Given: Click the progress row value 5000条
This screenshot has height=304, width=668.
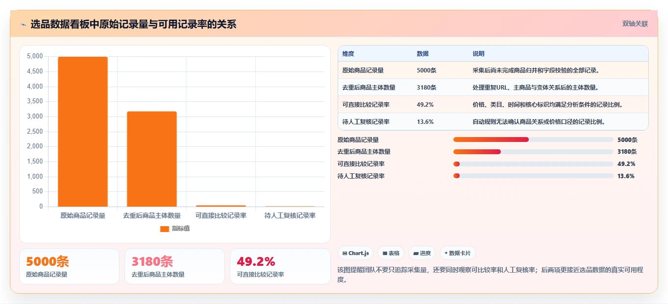Looking at the screenshot, I should pyautogui.click(x=627, y=140).
